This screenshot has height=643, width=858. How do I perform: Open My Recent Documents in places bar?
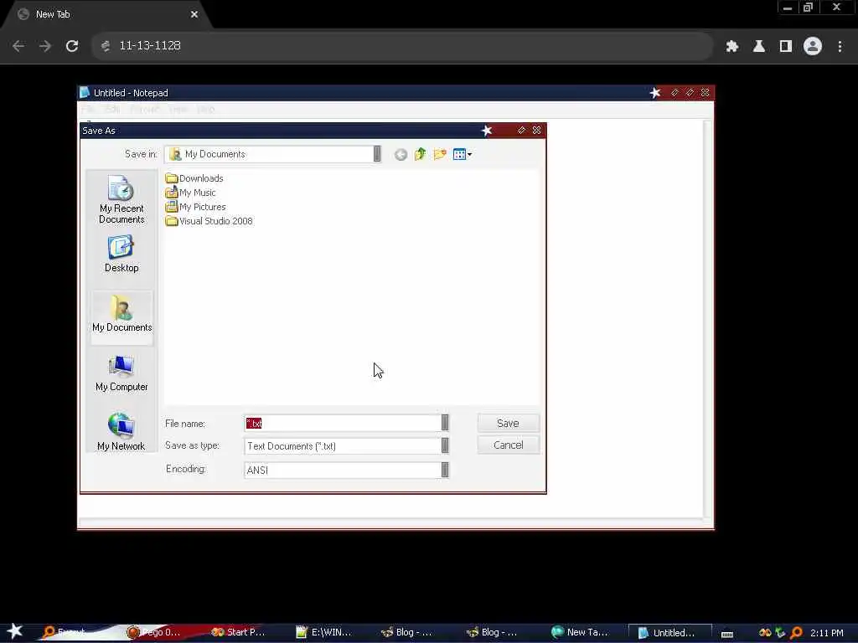tap(121, 199)
